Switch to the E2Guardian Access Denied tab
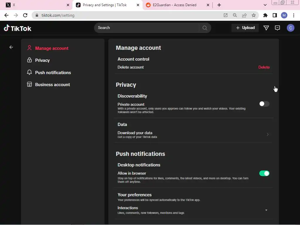The image size is (300, 225). pyautogui.click(x=175, y=5)
